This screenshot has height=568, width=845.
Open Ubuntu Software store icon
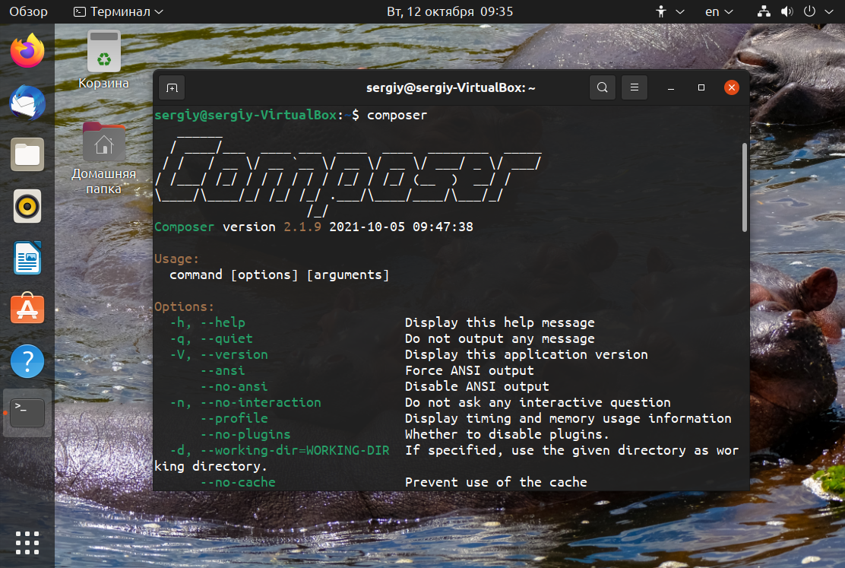click(x=27, y=309)
